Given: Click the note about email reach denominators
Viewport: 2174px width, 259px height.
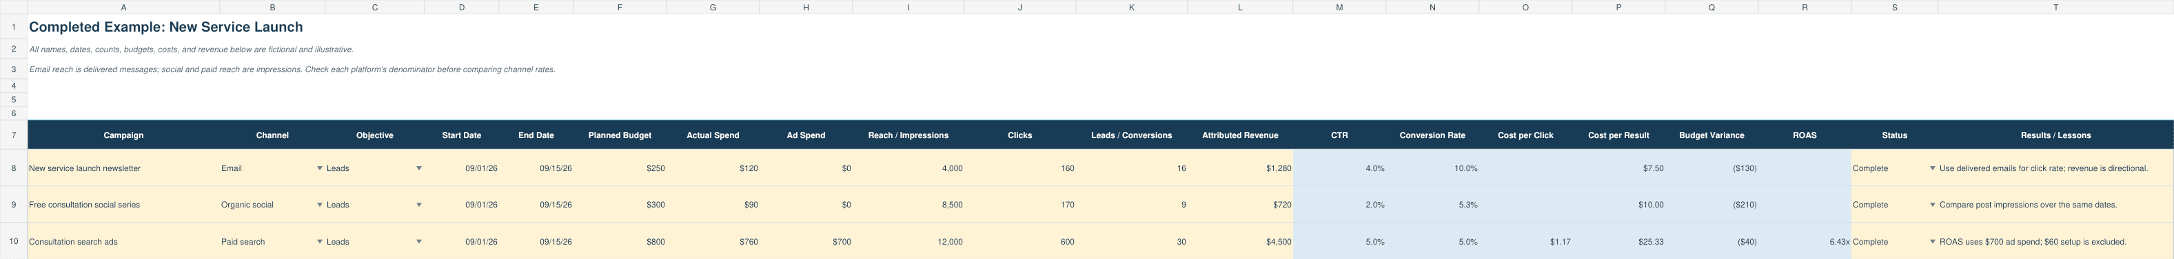Looking at the screenshot, I should [292, 70].
